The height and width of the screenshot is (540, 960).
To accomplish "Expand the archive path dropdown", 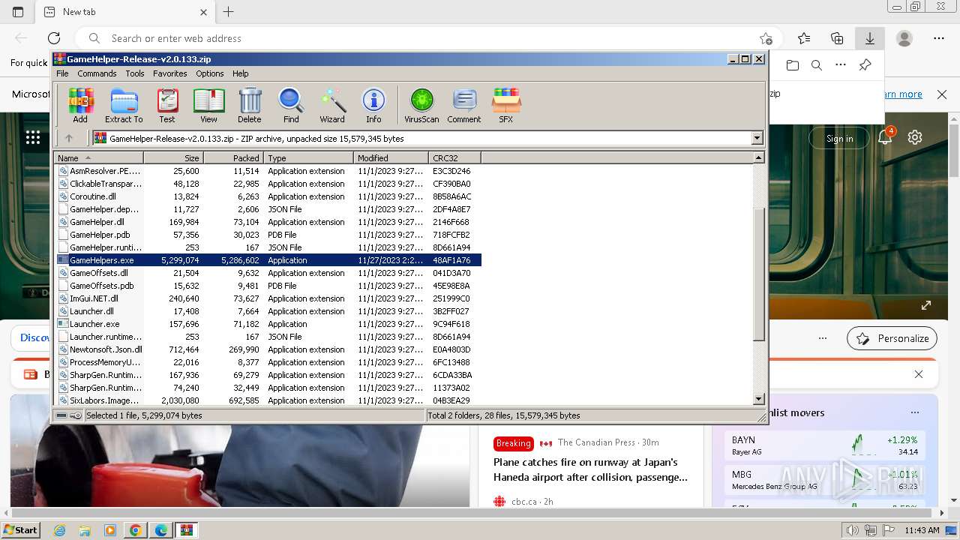I will click(x=757, y=138).
